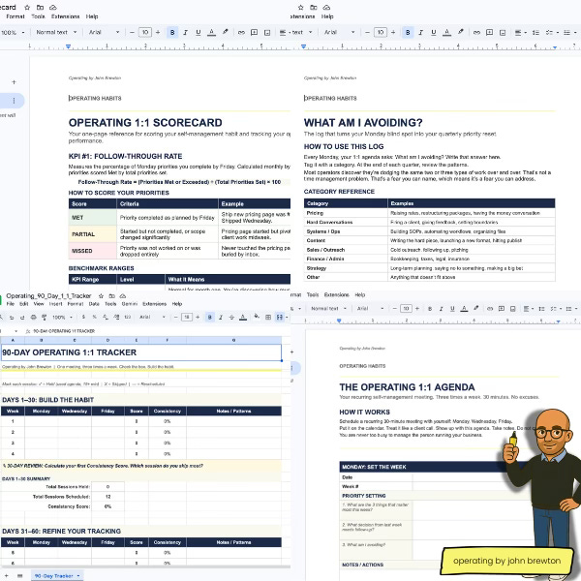Viewport: 581px width, 581px height.
Task: Toggle Underline in the Scorecard doc toolbar
Action: [x=199, y=33]
